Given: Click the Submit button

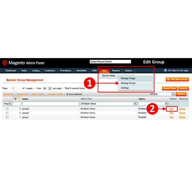Looking at the screenshot, I should (181, 94).
